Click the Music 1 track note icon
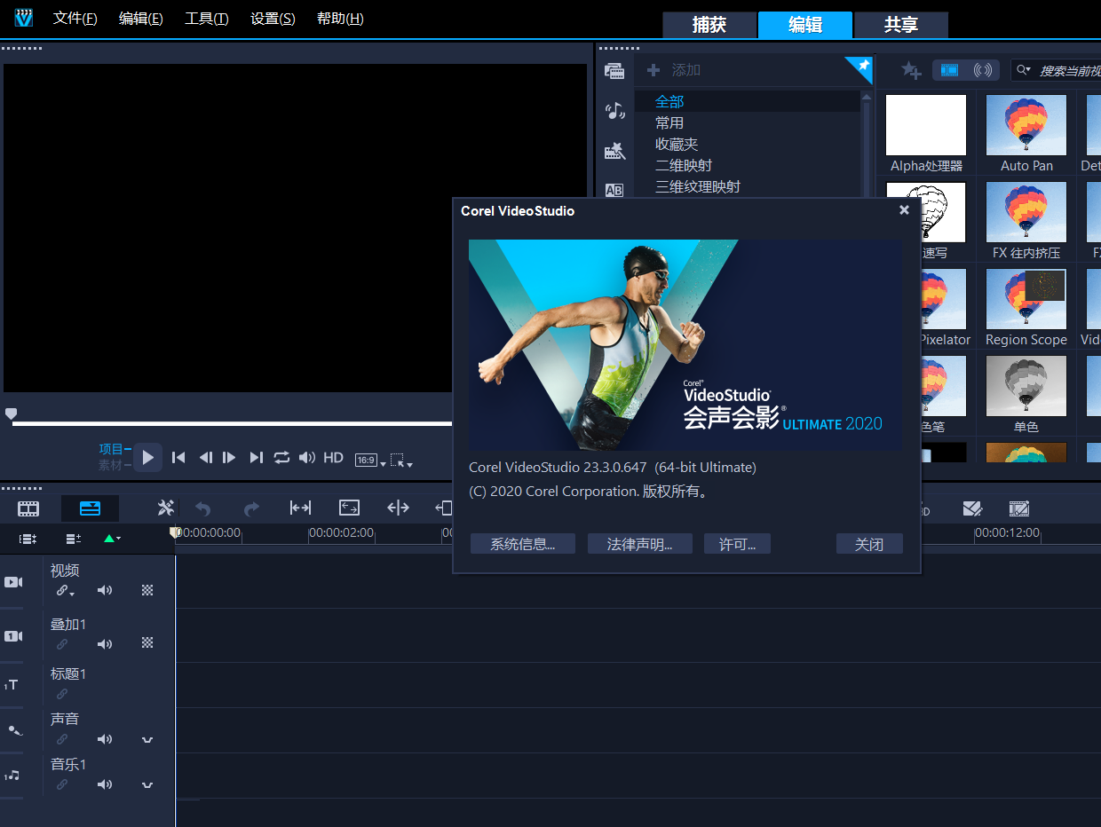Screen dimensions: 1101x827 pos(12,776)
